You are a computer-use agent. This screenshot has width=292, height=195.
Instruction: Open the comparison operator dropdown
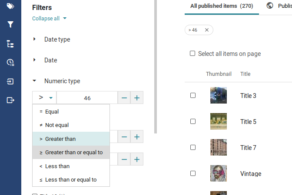44,97
